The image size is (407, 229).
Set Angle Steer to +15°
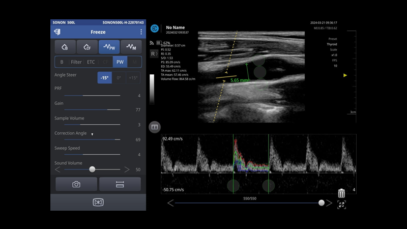(x=133, y=78)
